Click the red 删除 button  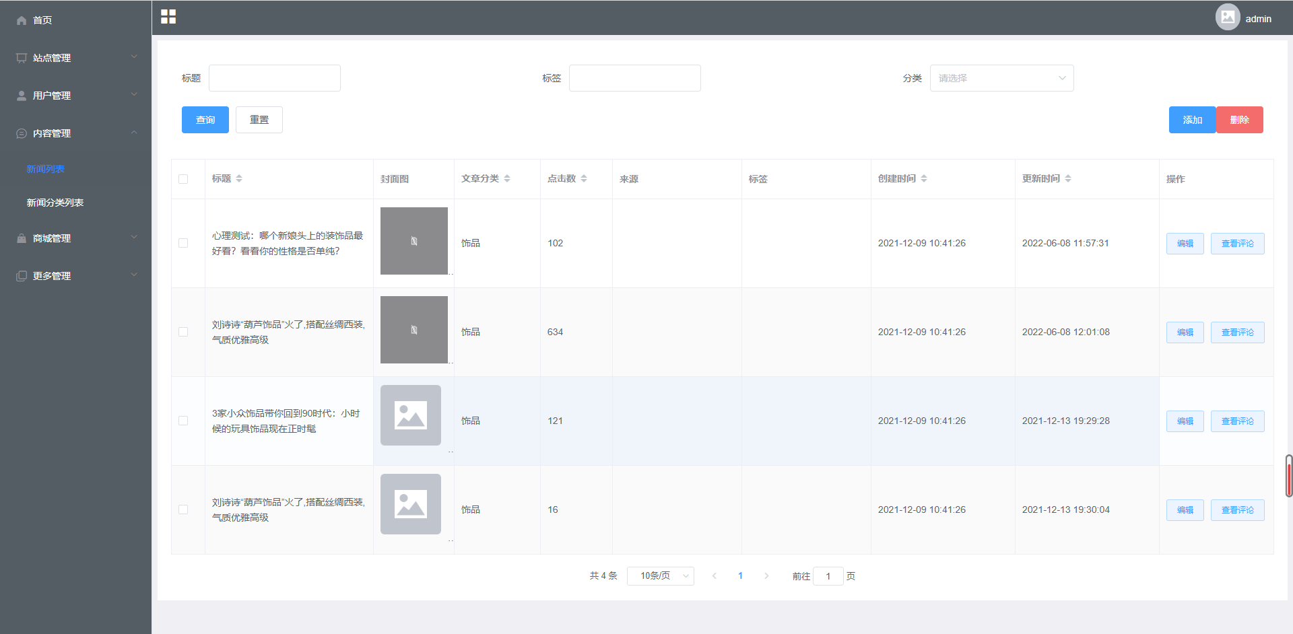[1239, 120]
